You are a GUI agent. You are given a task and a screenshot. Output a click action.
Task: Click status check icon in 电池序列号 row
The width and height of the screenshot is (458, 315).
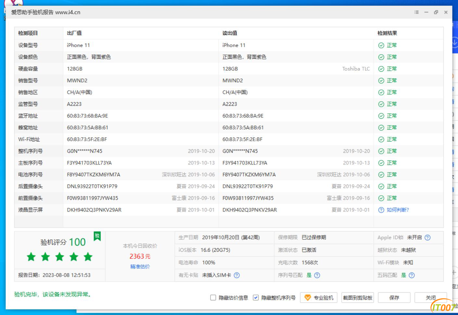tap(381, 175)
